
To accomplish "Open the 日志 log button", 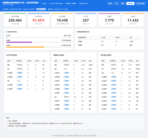I will click(x=116, y=4).
